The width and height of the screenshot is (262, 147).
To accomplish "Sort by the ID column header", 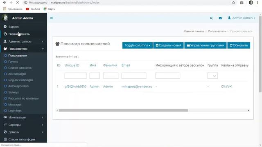I will [x=59, y=65].
